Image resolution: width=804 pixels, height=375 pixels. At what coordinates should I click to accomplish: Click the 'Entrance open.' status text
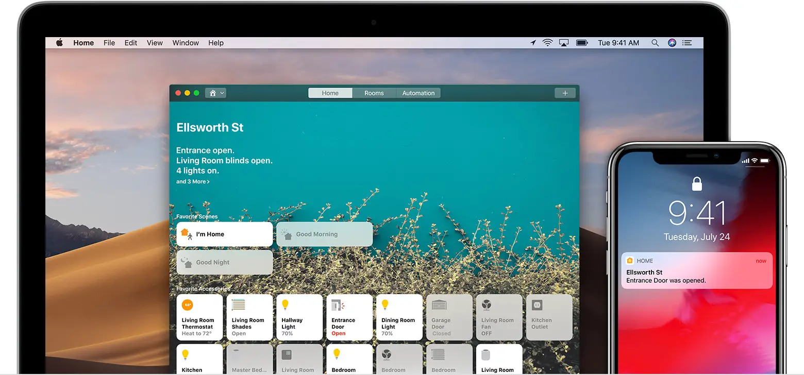point(205,150)
